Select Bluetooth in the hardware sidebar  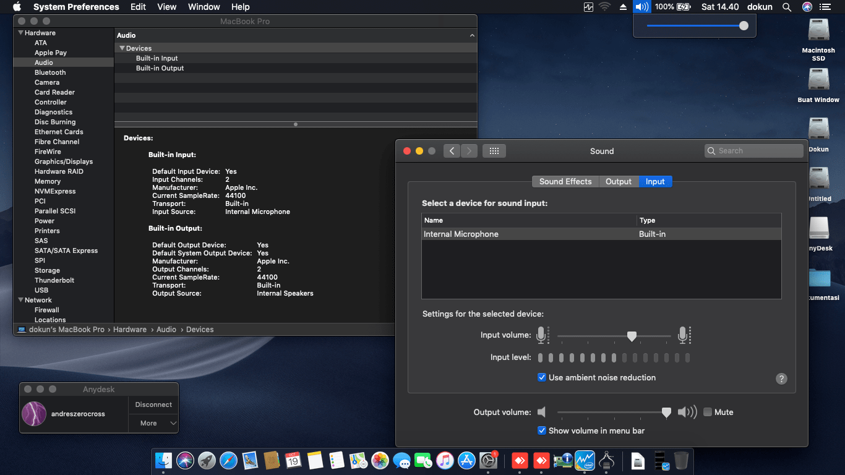(x=50, y=72)
